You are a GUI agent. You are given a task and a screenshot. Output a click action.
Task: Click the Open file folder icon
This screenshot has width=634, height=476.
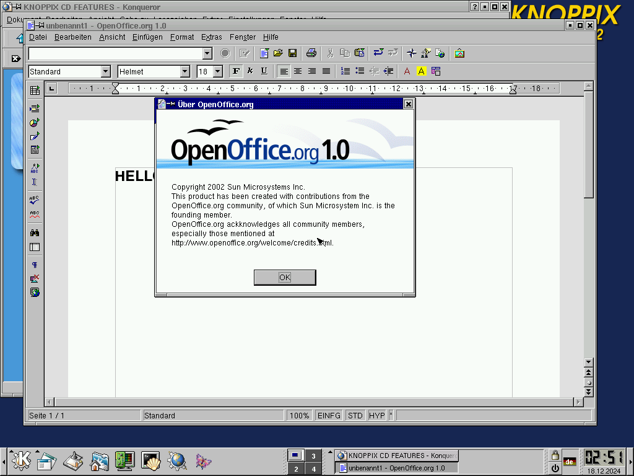coord(279,53)
